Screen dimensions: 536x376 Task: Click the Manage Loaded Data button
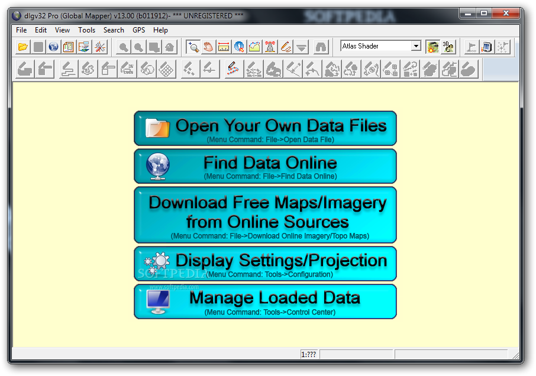click(x=265, y=302)
